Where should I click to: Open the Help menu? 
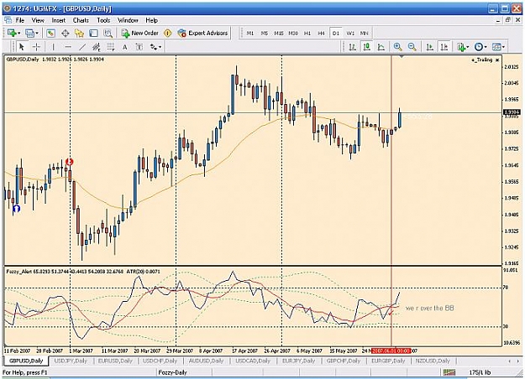151,20
